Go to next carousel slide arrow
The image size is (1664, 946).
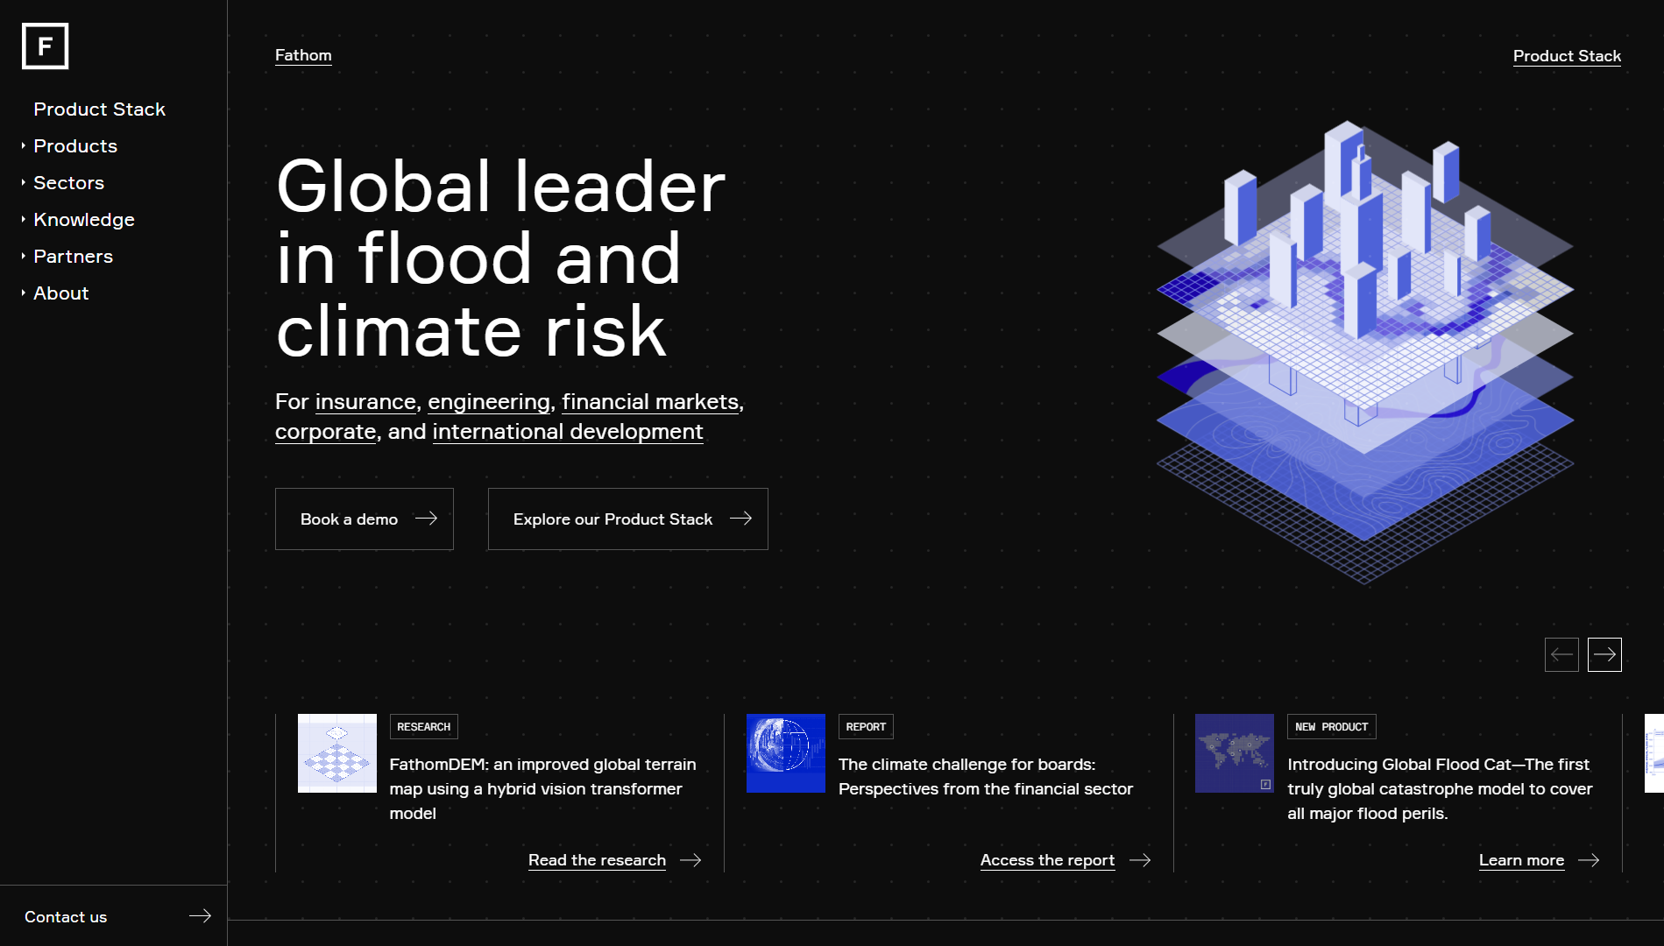(1604, 655)
